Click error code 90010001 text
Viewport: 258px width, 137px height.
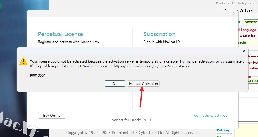[x=38, y=76]
